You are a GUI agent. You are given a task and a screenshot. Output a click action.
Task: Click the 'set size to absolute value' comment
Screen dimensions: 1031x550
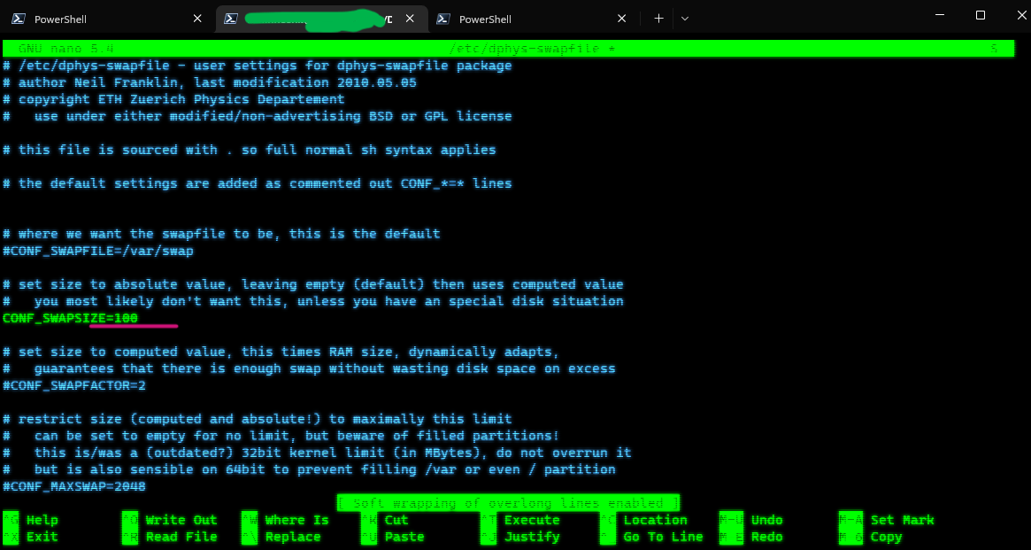click(x=313, y=285)
